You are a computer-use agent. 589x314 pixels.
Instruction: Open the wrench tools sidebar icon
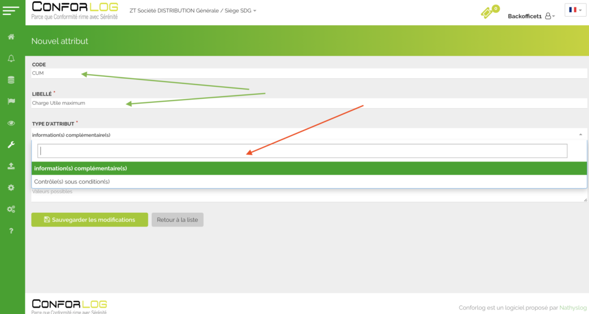[x=11, y=145]
